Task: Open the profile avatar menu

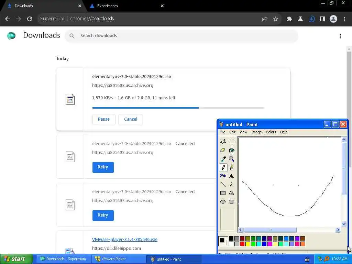Action: pos(333,19)
